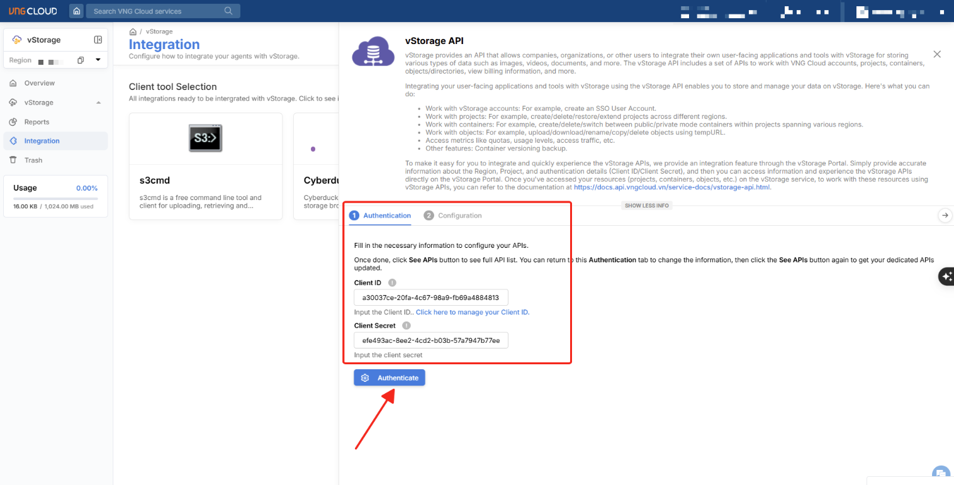This screenshot has width=954, height=485.
Task: Copy the region using copy icon
Action: point(81,60)
